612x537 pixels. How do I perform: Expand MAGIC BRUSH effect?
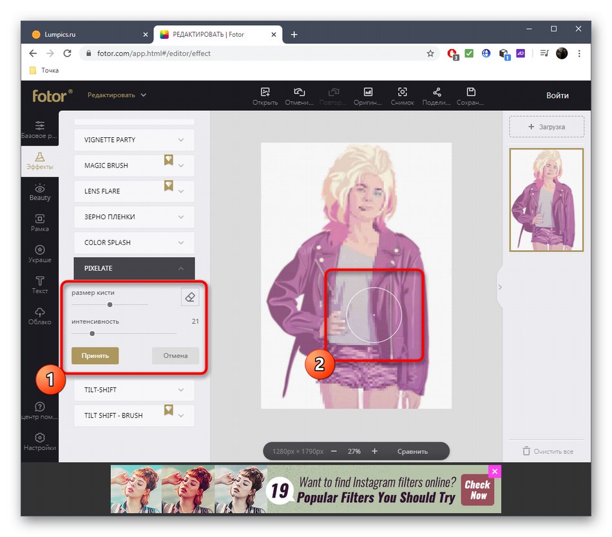(134, 166)
